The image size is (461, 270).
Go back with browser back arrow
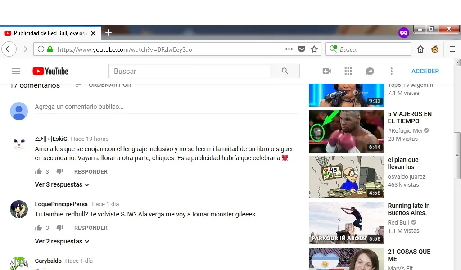pyautogui.click(x=9, y=49)
